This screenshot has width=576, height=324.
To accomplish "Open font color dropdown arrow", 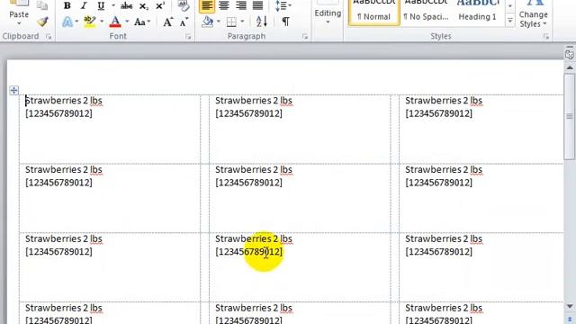I will click(127, 22).
